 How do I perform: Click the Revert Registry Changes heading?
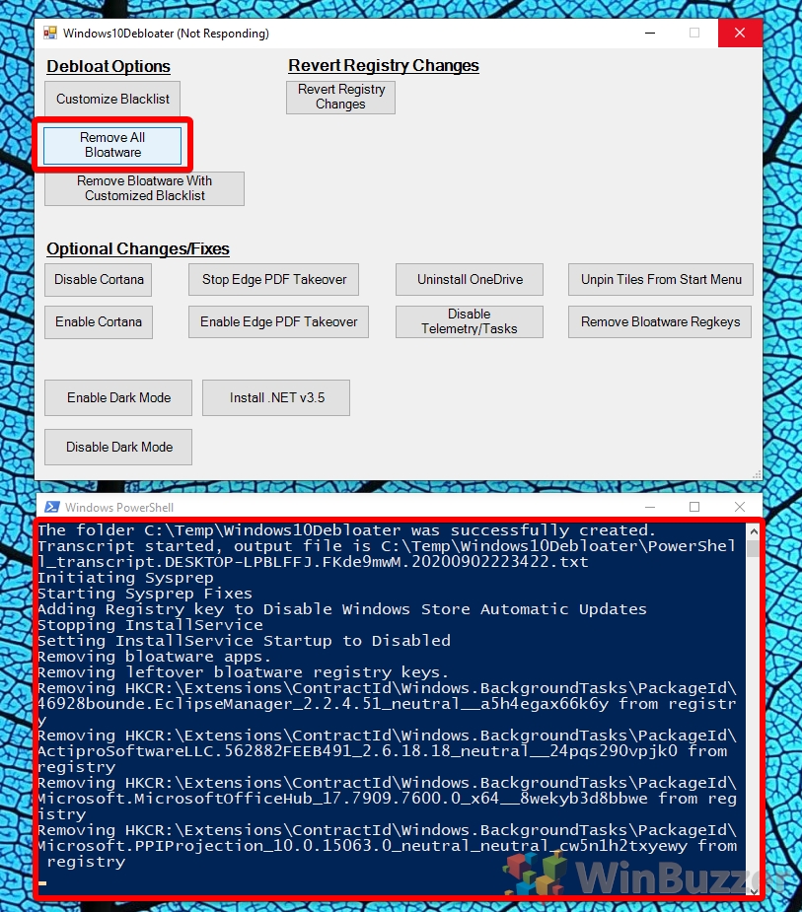[x=384, y=66]
